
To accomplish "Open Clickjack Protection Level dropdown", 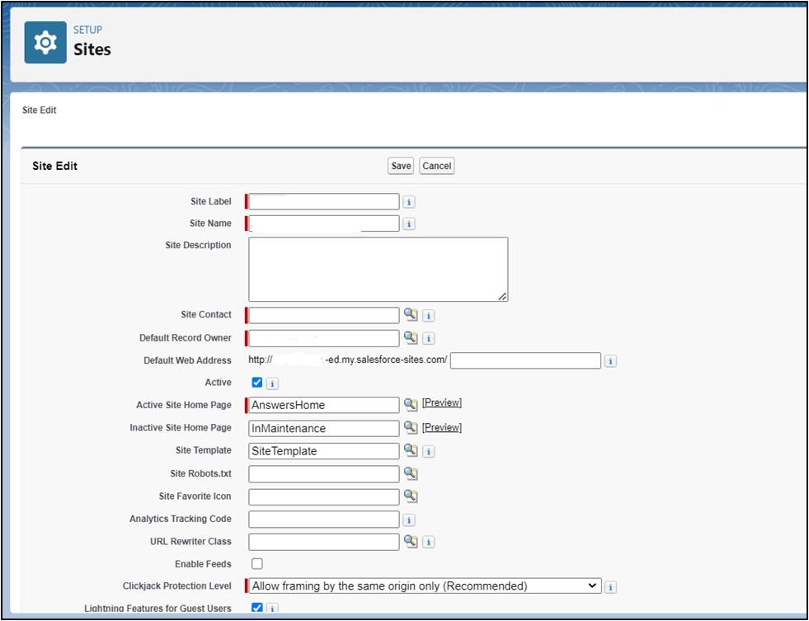I will [426, 586].
